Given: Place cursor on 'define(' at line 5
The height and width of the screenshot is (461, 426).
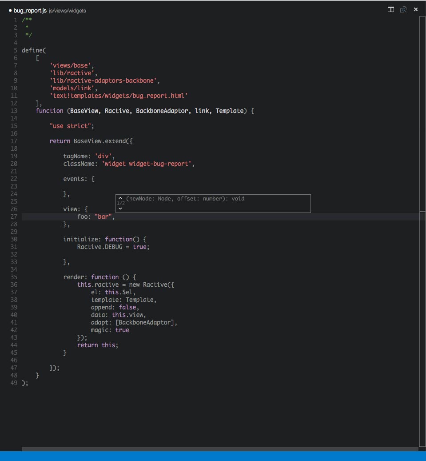Looking at the screenshot, I should pyautogui.click(x=34, y=50).
